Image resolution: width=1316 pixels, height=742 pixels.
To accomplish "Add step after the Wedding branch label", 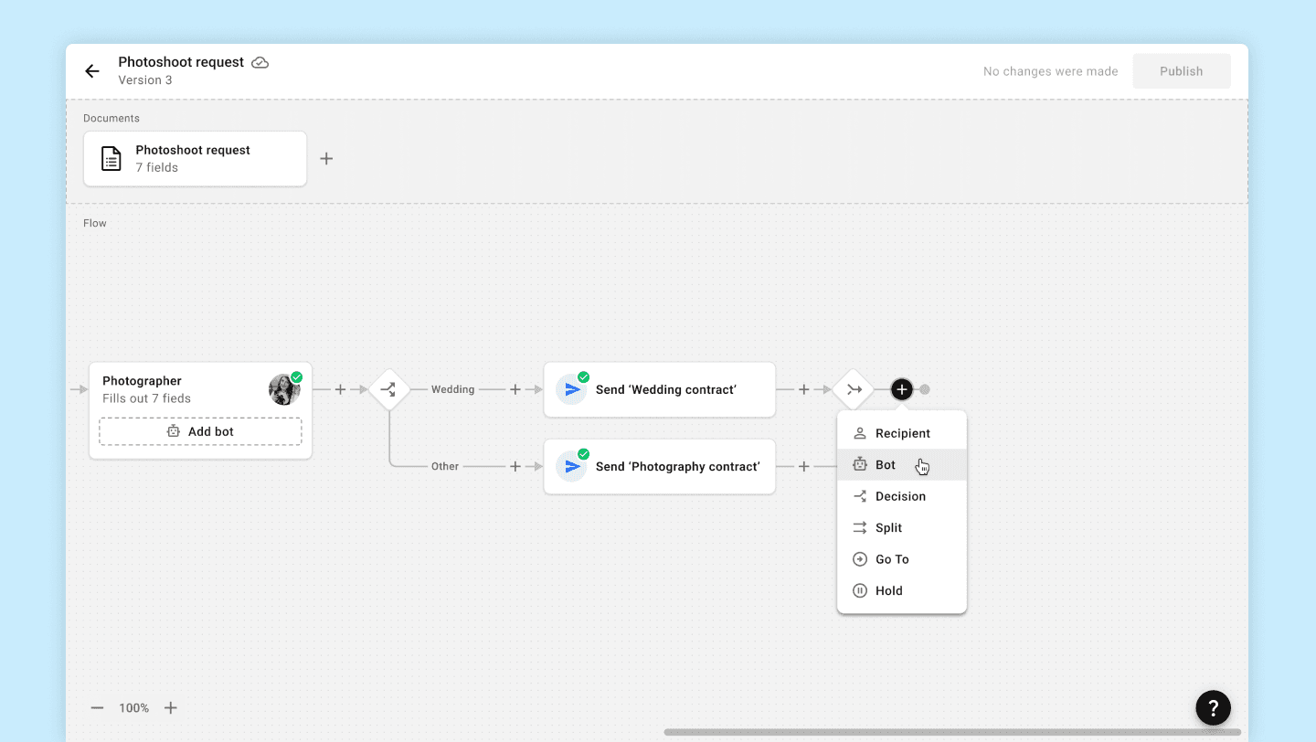I will pyautogui.click(x=515, y=389).
